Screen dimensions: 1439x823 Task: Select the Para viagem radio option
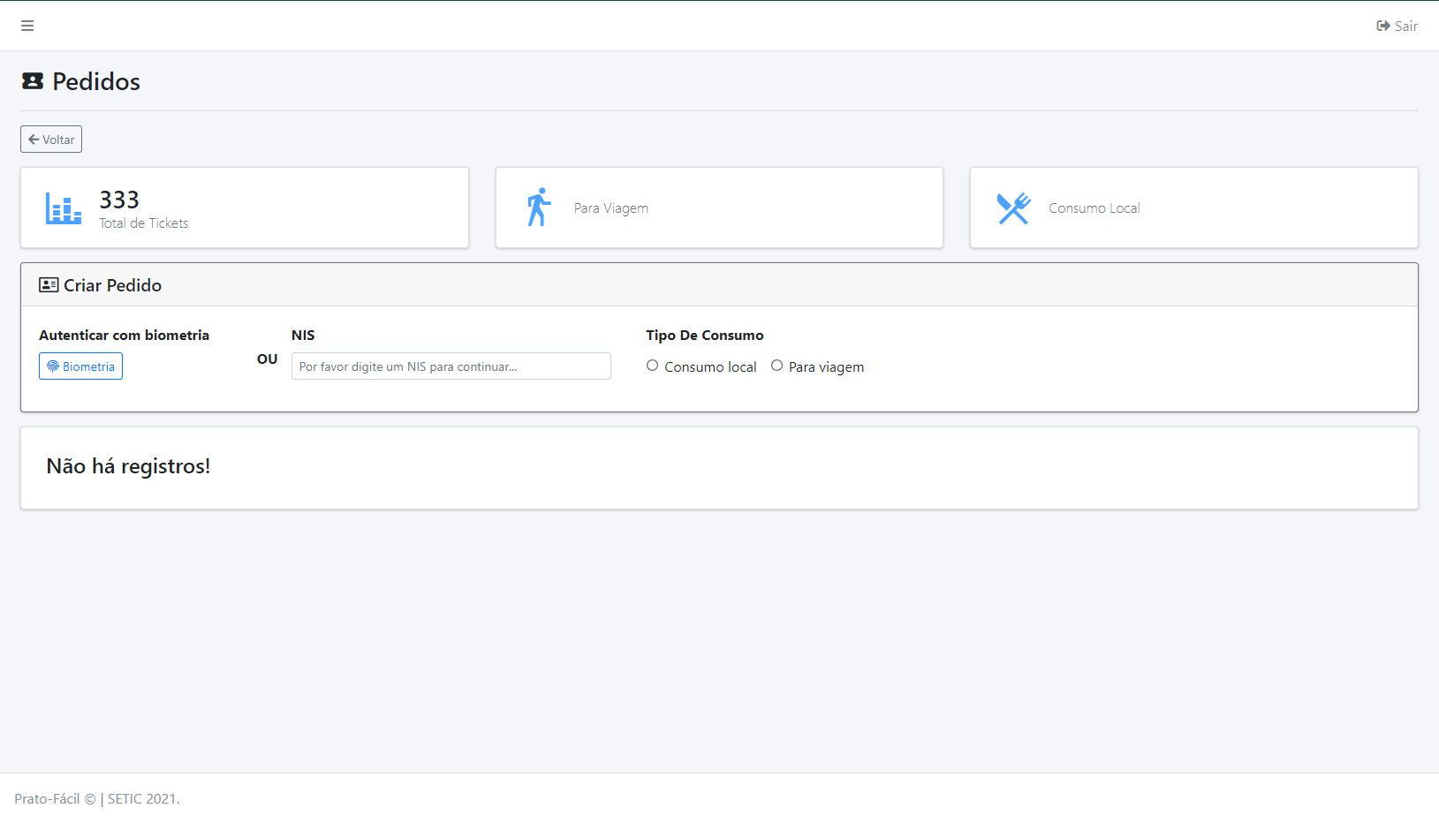click(776, 366)
